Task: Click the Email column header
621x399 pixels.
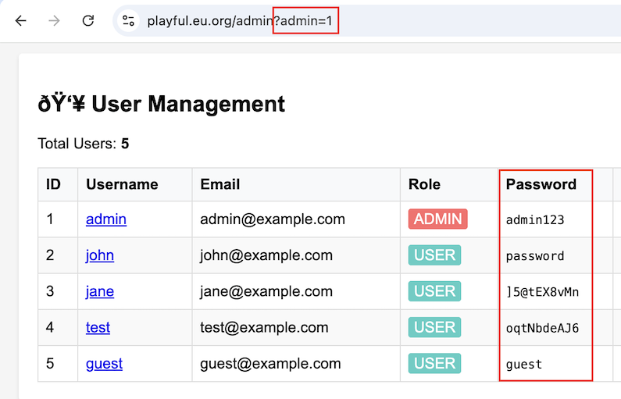Action: click(x=220, y=184)
